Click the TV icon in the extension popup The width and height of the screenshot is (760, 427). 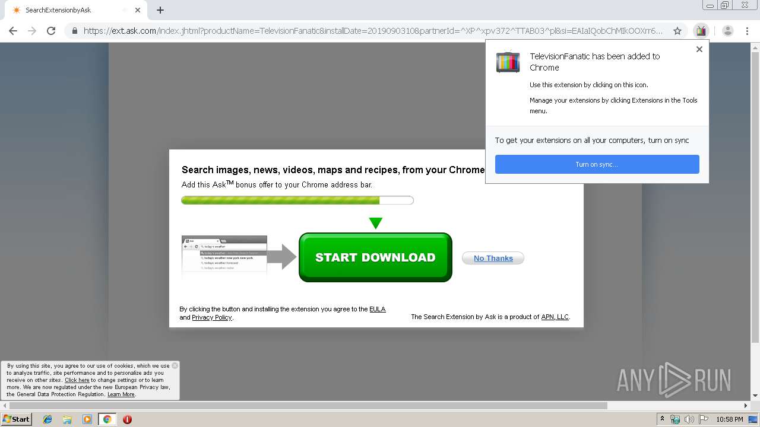click(x=508, y=62)
